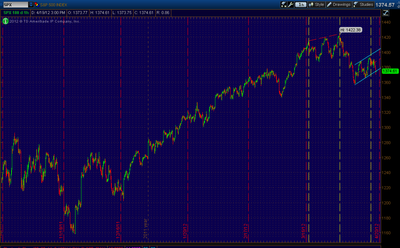Click the 1220 price axis label
Image resolution: width=400 pixels, height=248 pixels.
[386, 188]
